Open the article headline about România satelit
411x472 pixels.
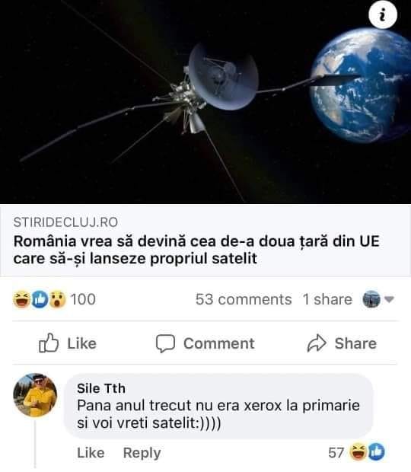(196, 250)
